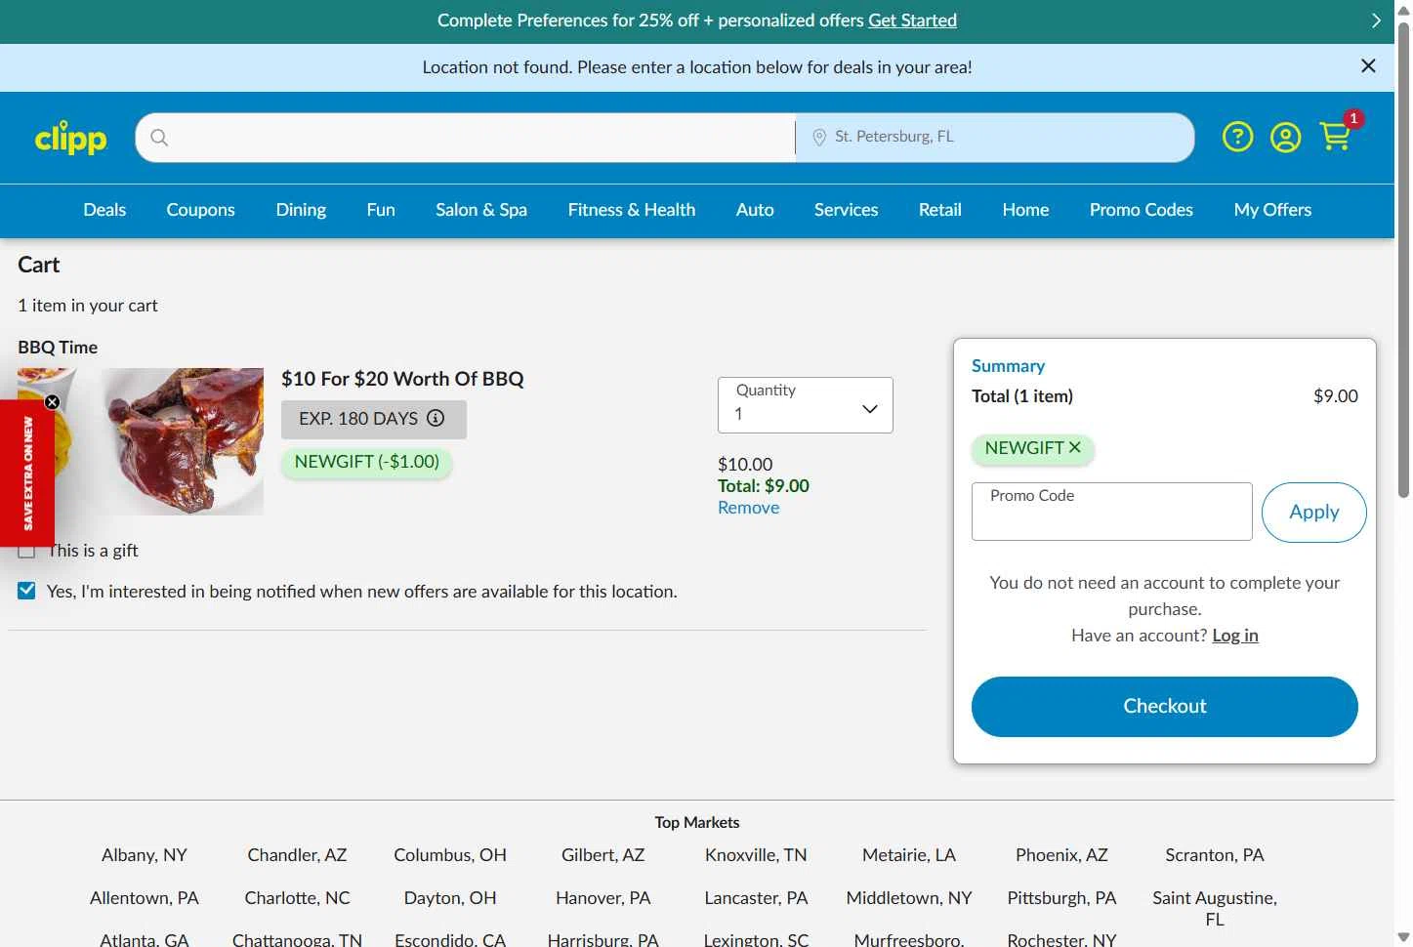Click the Middletown, NY market link
Screen dimensions: 1413x947
909,898
